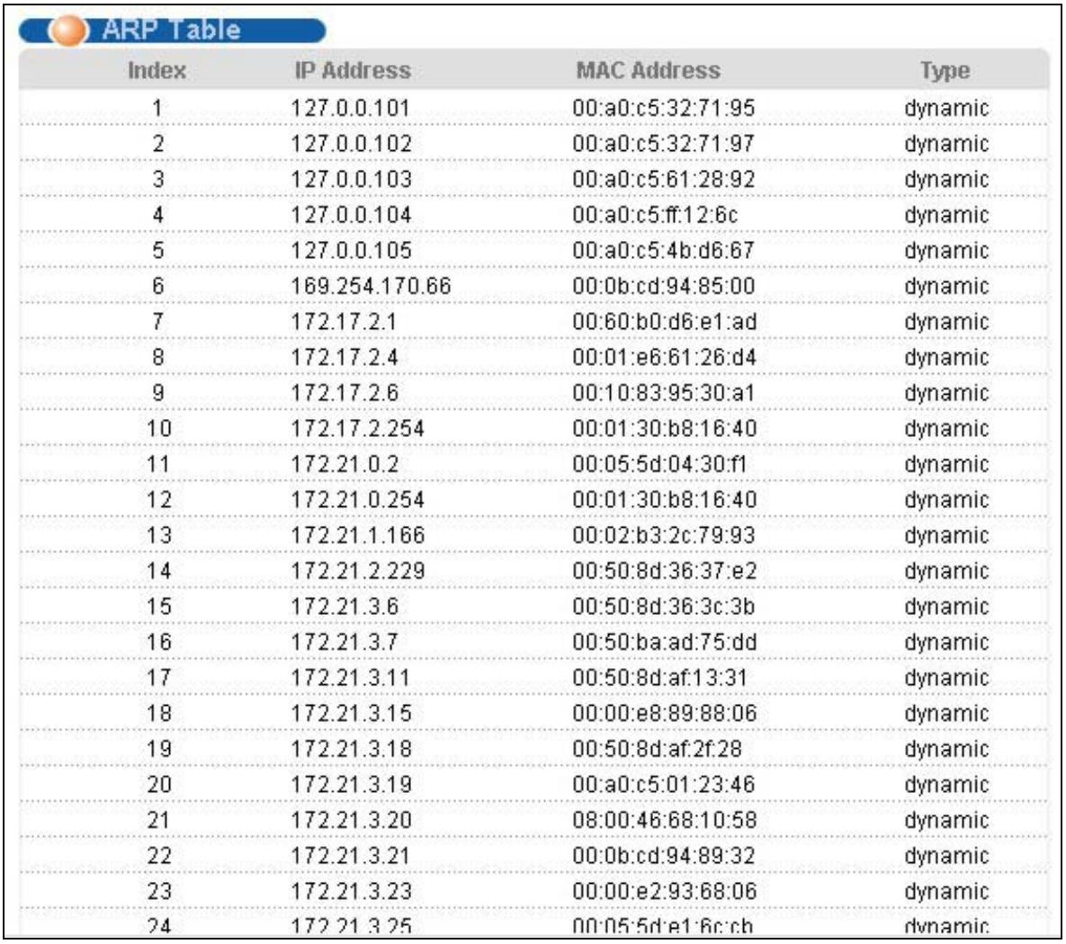Click the MAC Address column header
The height and width of the screenshot is (944, 1066).
click(x=648, y=70)
